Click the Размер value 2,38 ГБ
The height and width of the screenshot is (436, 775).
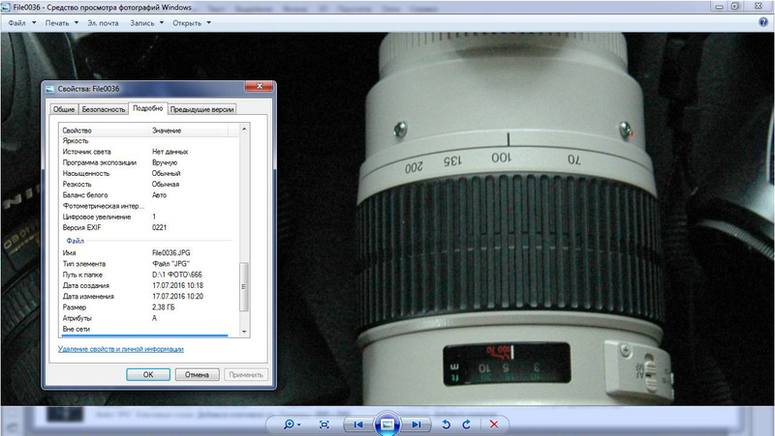click(163, 307)
